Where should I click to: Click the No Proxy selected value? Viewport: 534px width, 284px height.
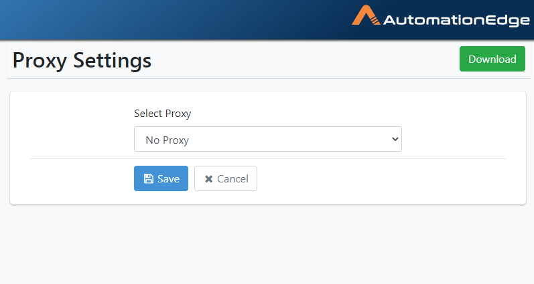click(168, 140)
